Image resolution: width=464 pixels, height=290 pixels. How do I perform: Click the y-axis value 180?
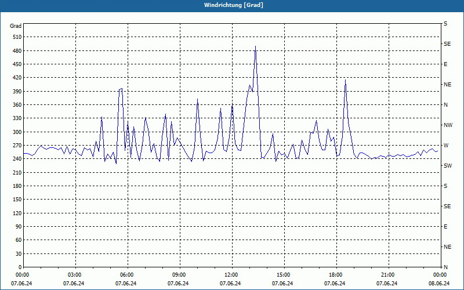tap(17, 186)
